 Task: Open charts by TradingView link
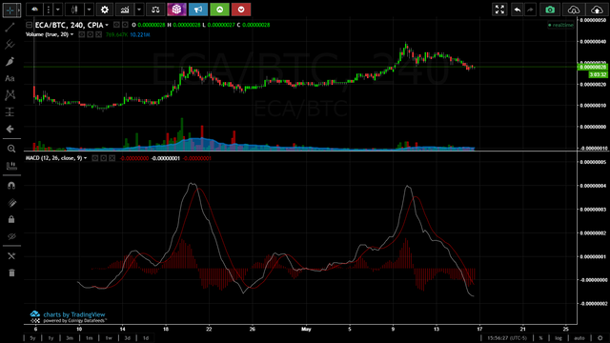click(x=68, y=314)
